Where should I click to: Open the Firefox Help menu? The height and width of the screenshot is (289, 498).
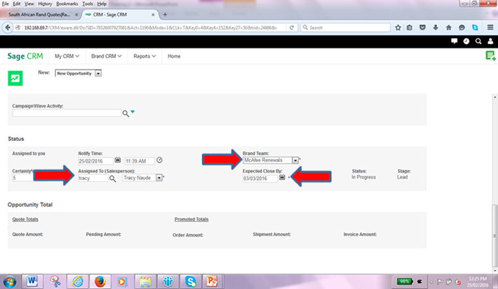(x=101, y=4)
